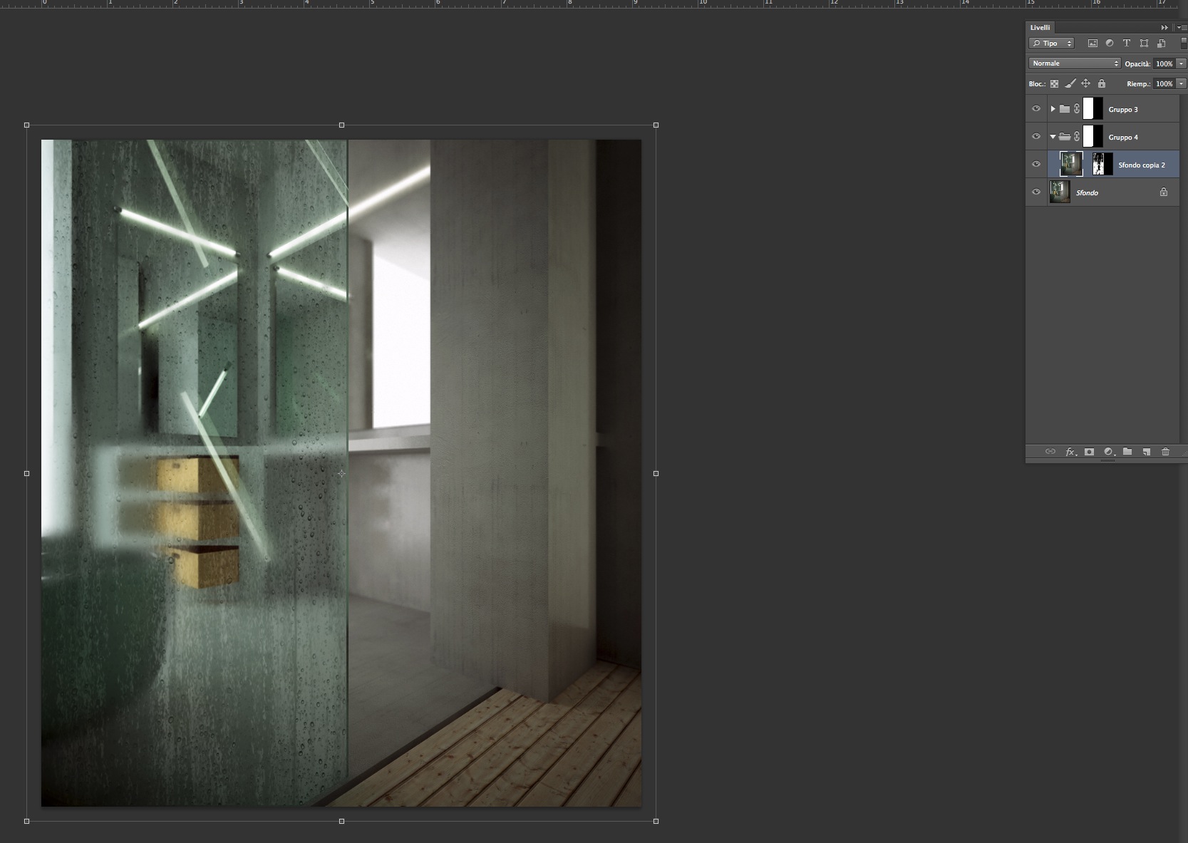The height and width of the screenshot is (843, 1188).
Task: Click the Riemp. fill percentage field
Action: point(1164,83)
